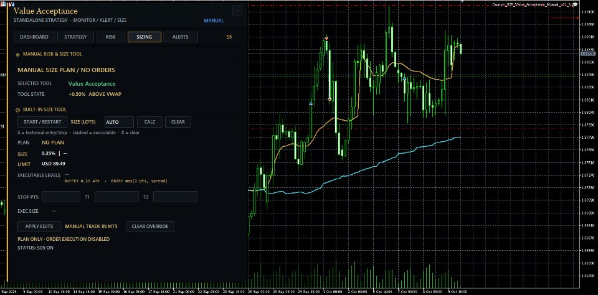
Task: Click the MANUAL mode label
Action: point(214,21)
